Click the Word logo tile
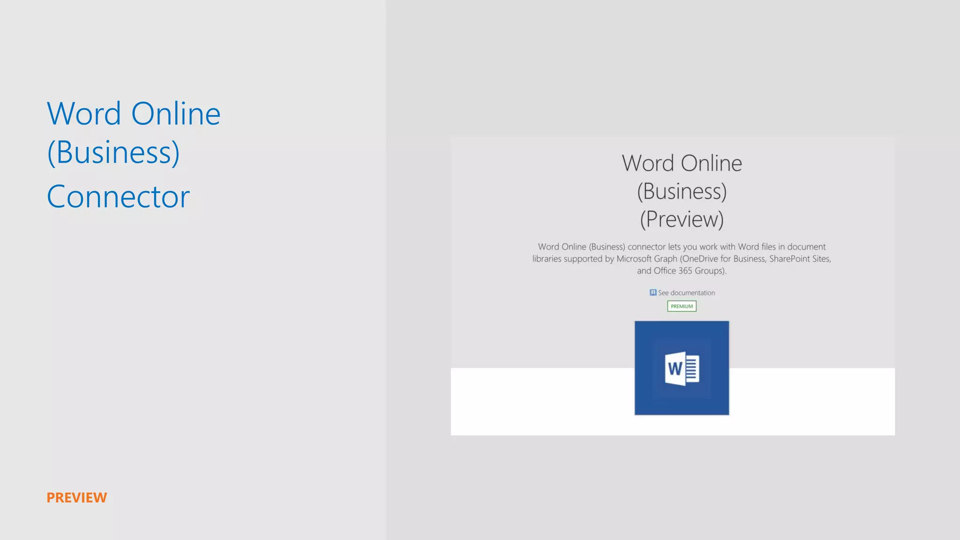 tap(682, 368)
